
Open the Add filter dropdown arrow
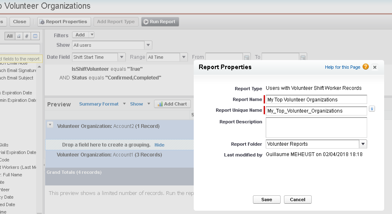[92, 35]
